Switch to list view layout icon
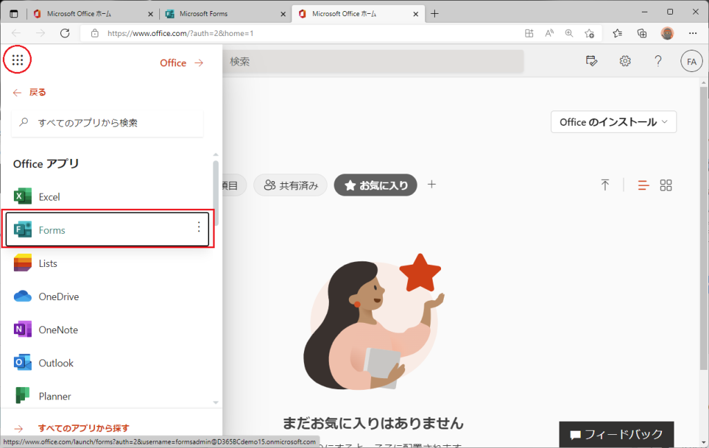Image resolution: width=709 pixels, height=448 pixels. 643,185
